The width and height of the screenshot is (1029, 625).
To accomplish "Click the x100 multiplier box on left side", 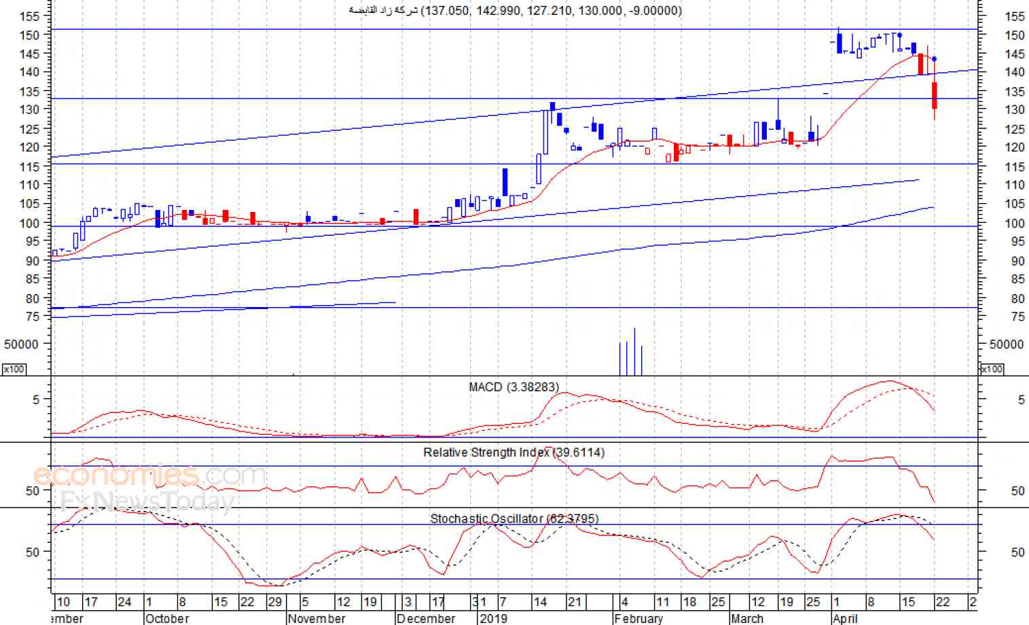I will (14, 369).
